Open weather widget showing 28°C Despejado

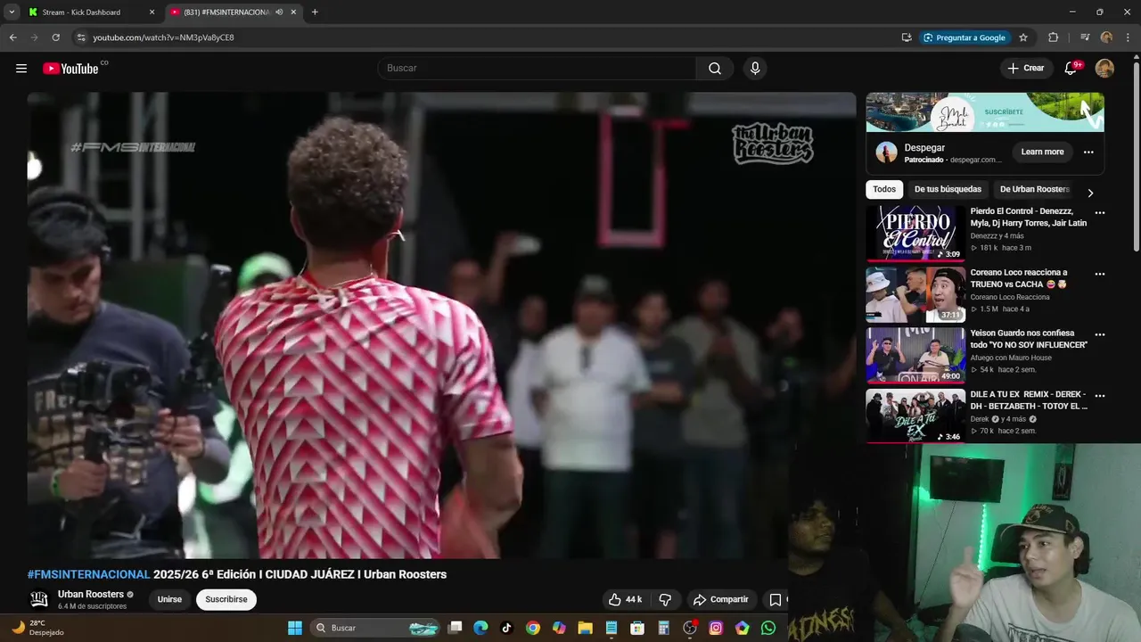[x=39, y=628]
